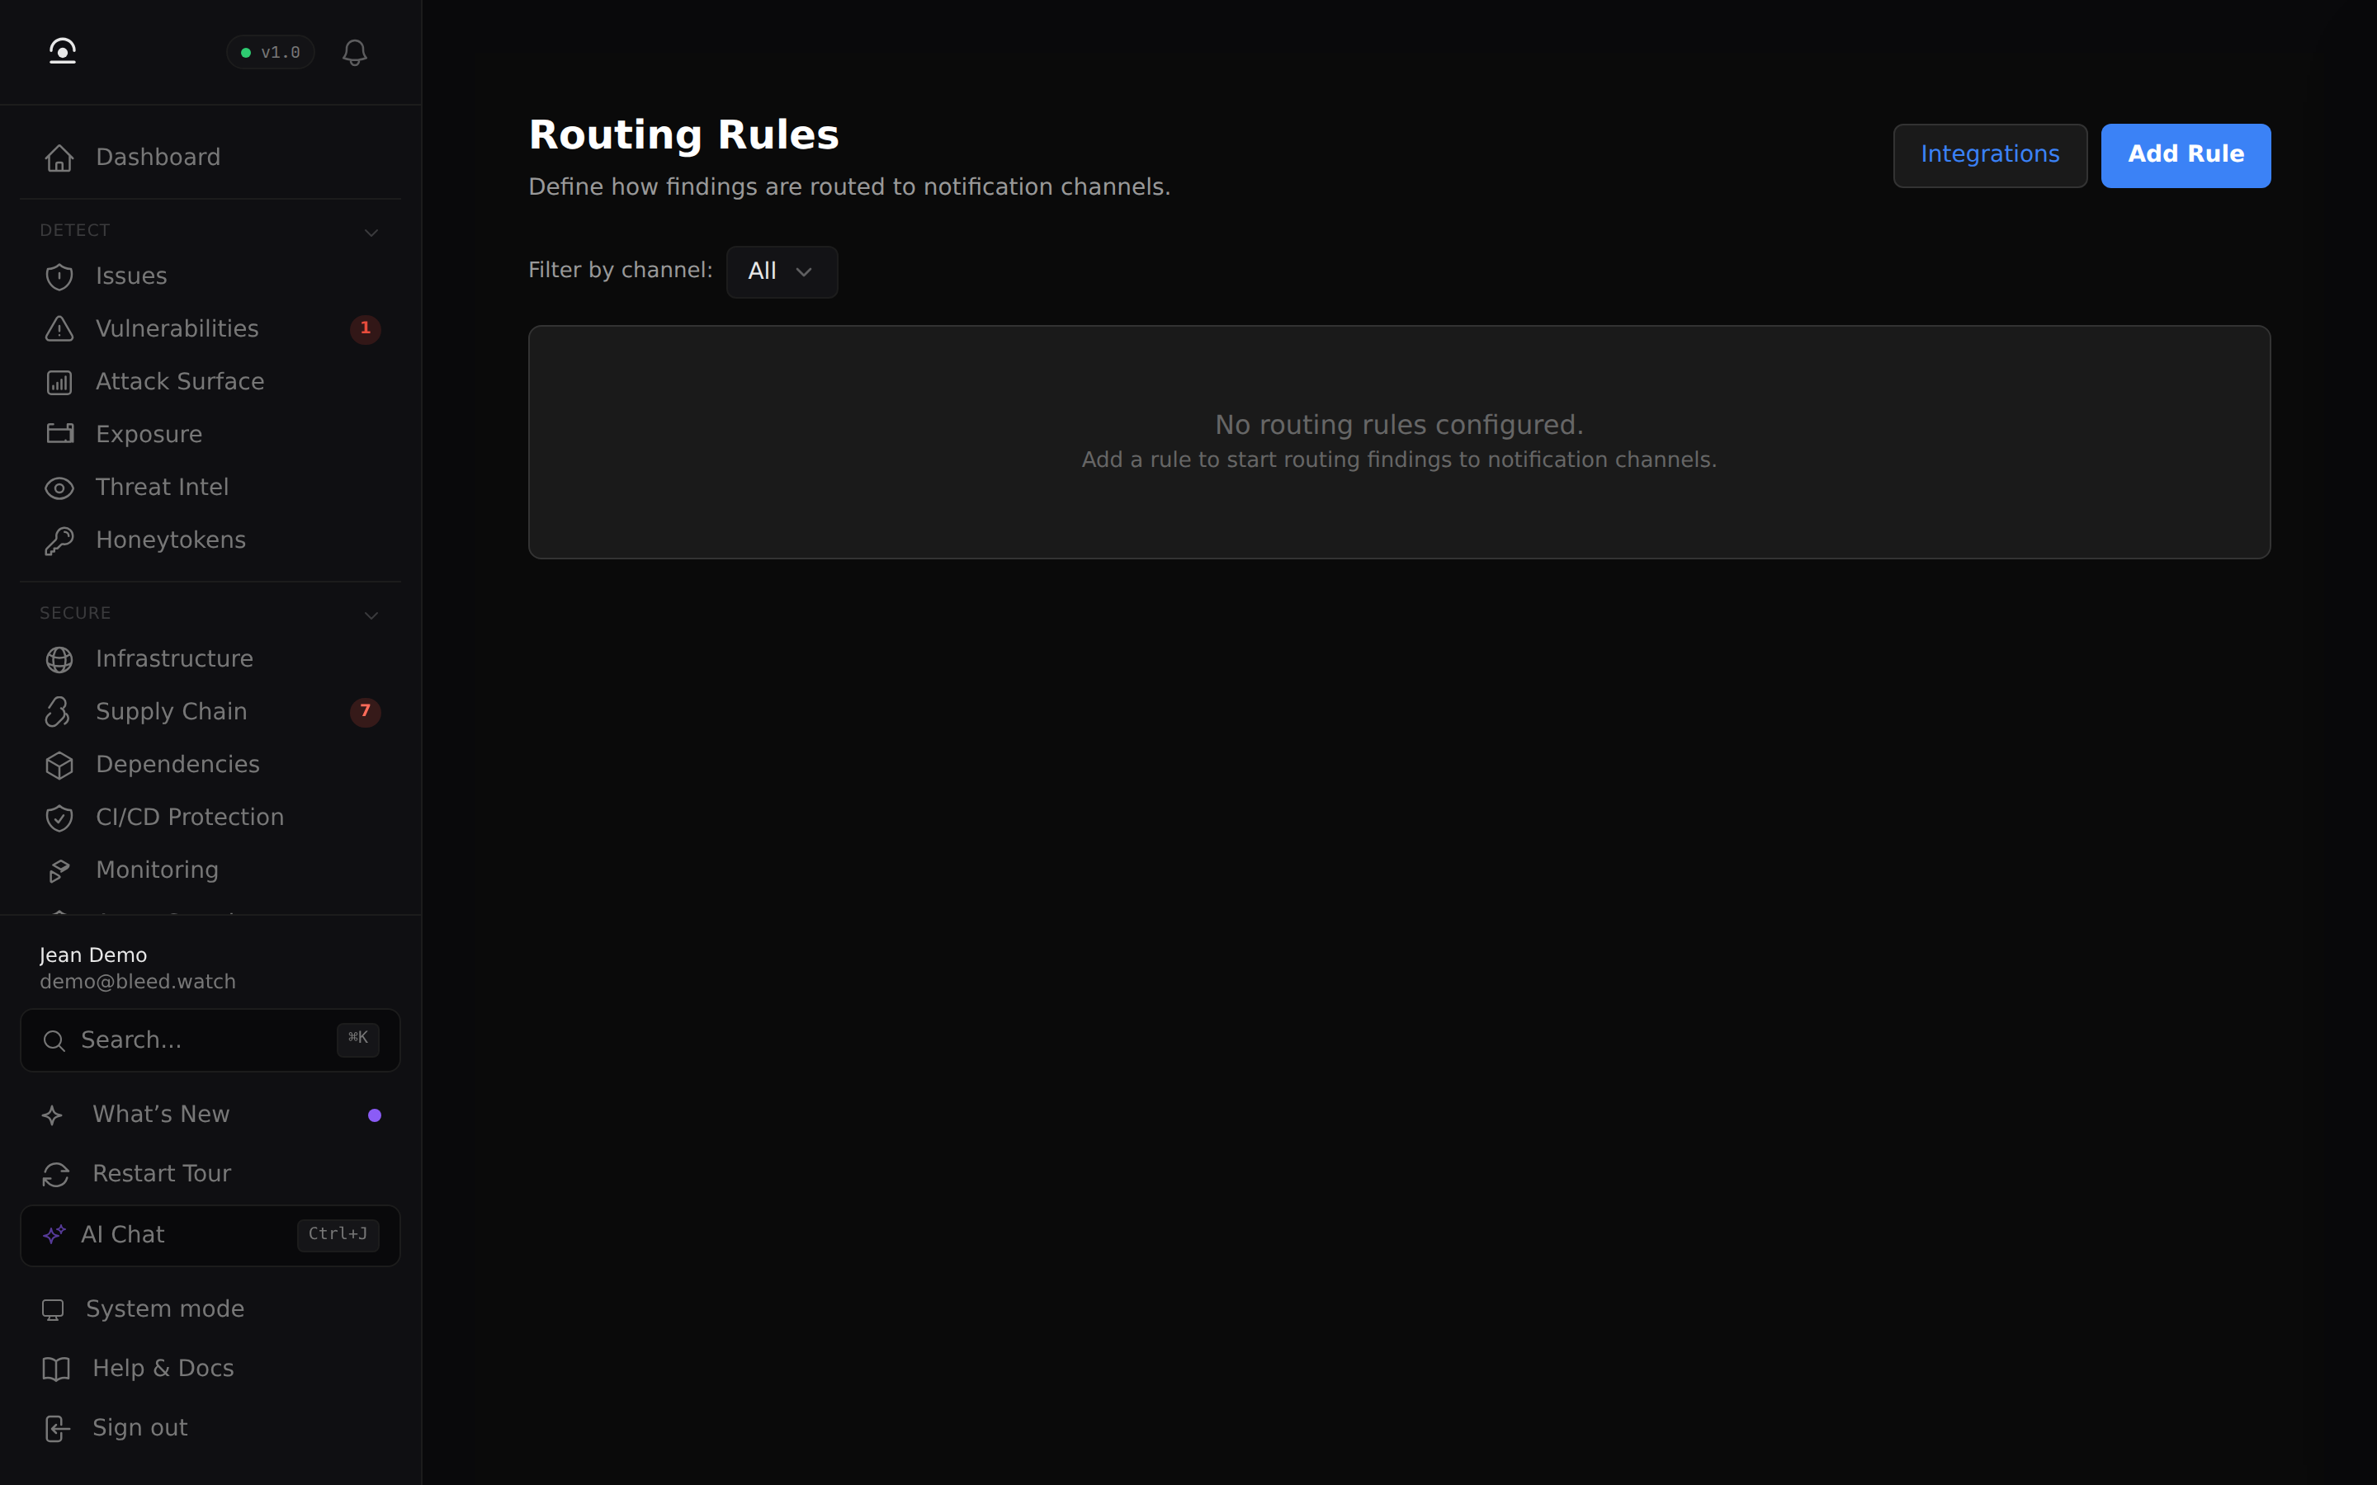Open AI Chat
Image resolution: width=2377 pixels, height=1485 pixels.
pyautogui.click(x=210, y=1236)
